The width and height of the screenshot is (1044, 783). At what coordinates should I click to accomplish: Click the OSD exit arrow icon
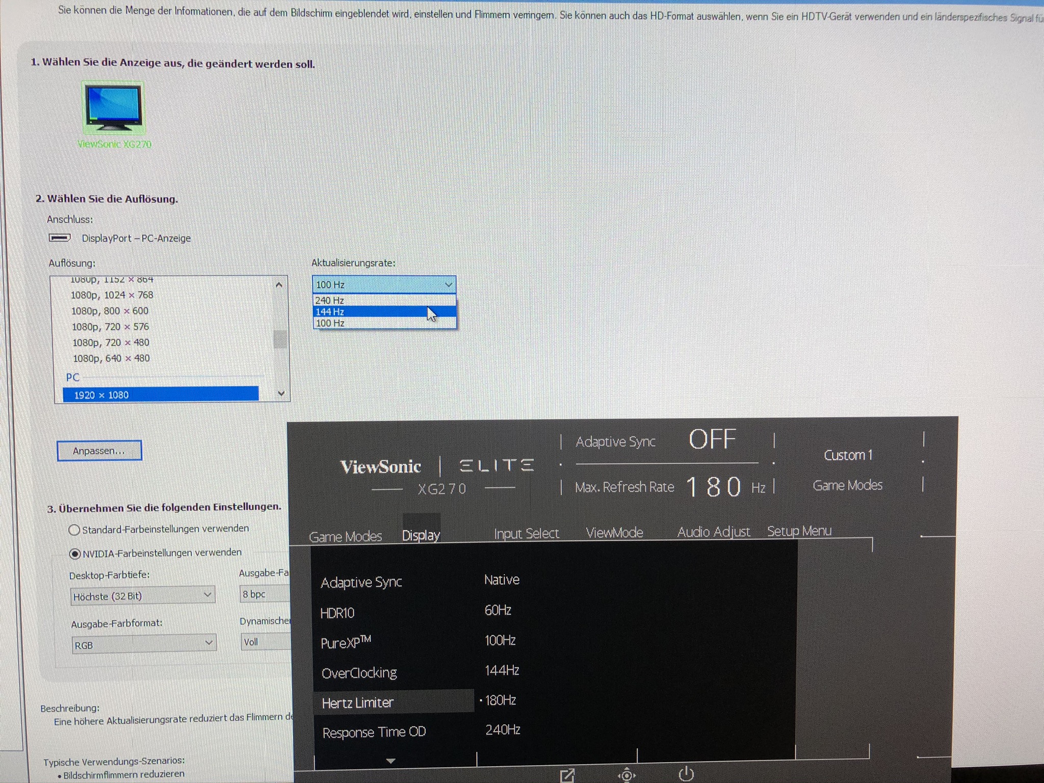(x=567, y=775)
